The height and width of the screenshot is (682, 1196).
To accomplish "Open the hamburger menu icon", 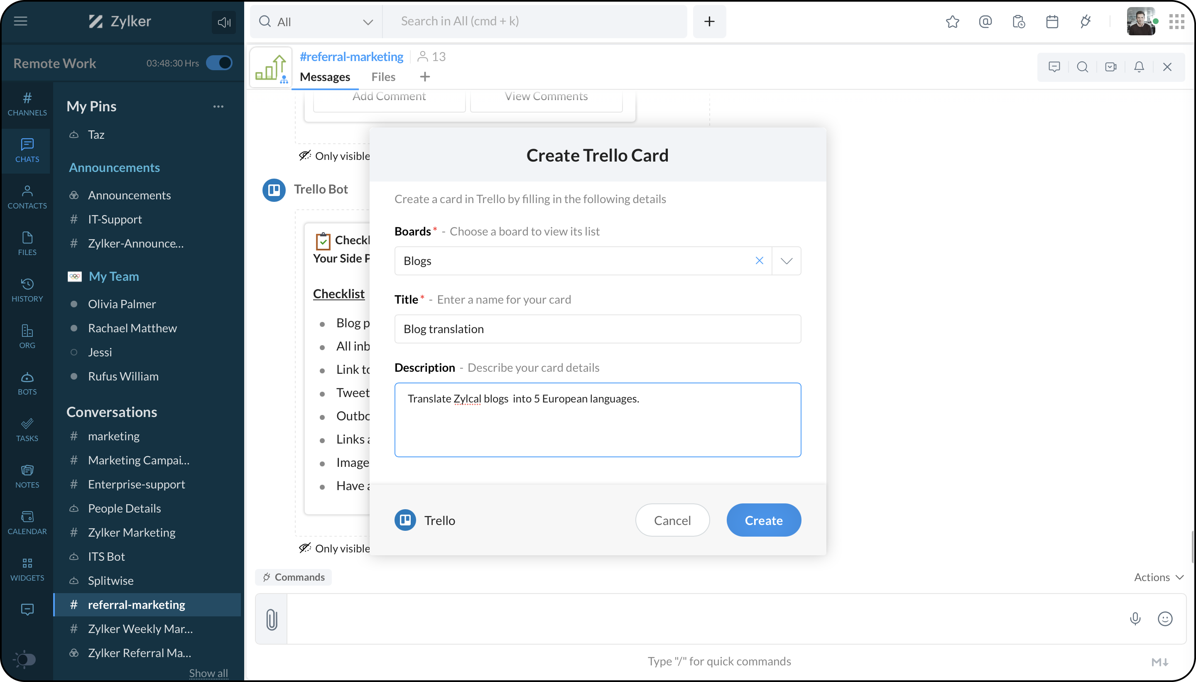I will click(x=20, y=21).
